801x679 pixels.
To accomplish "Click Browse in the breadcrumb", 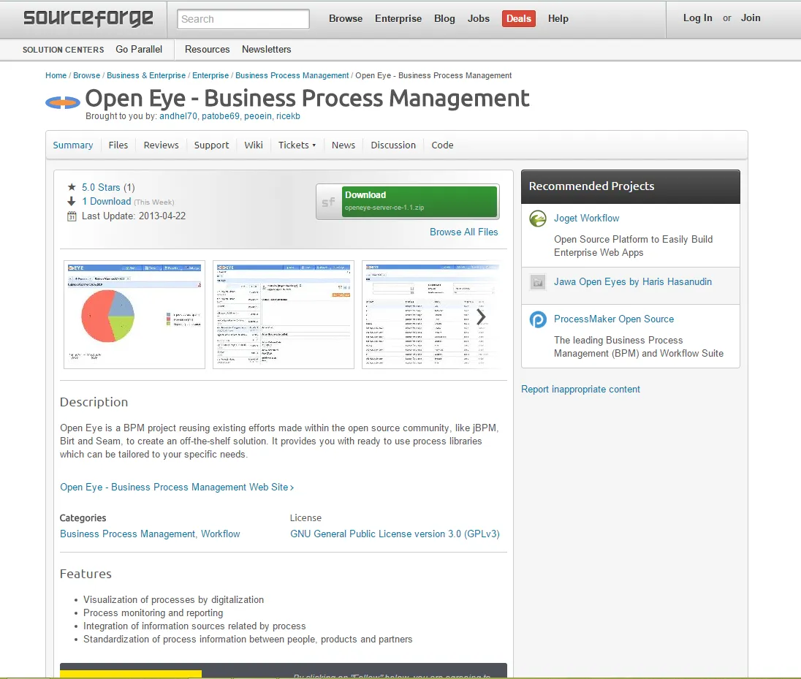I will (87, 75).
